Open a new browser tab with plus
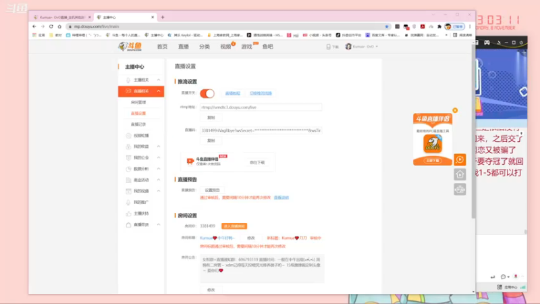This screenshot has height=304, width=540. [163, 18]
